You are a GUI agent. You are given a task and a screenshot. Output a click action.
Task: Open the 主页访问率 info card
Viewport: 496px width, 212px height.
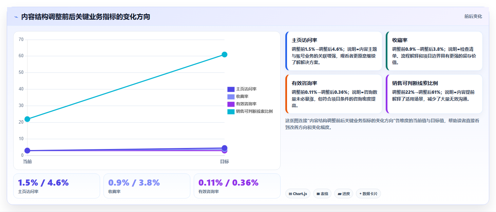coord(334,51)
